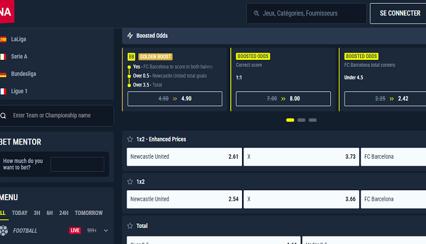Select the 24H time filter tab

click(x=64, y=213)
